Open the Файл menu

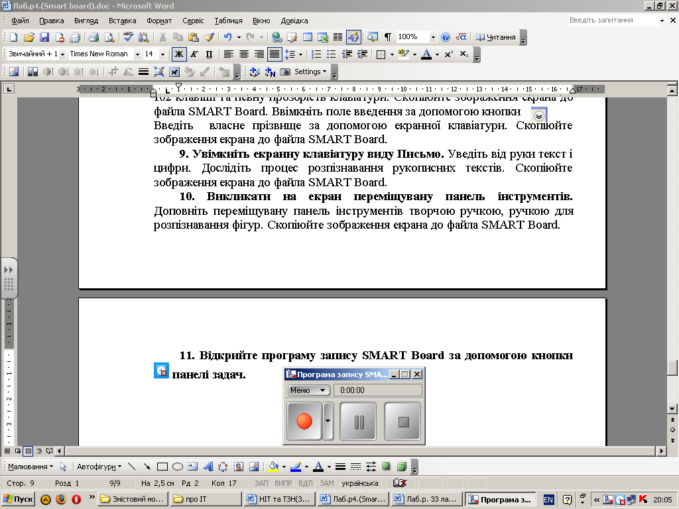[20, 21]
